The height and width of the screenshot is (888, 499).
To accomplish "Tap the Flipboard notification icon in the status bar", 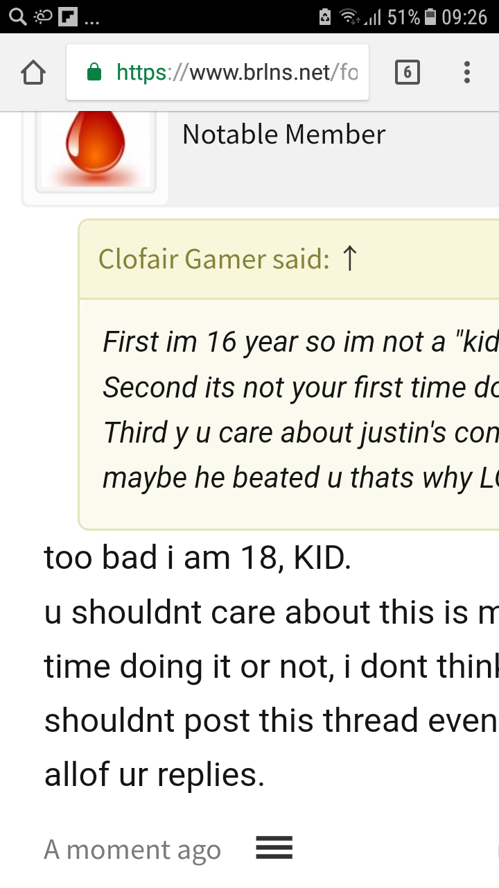I will coord(68,17).
